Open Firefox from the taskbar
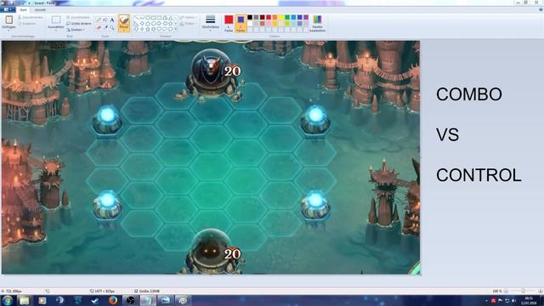The width and height of the screenshot is (544, 306). point(113,300)
